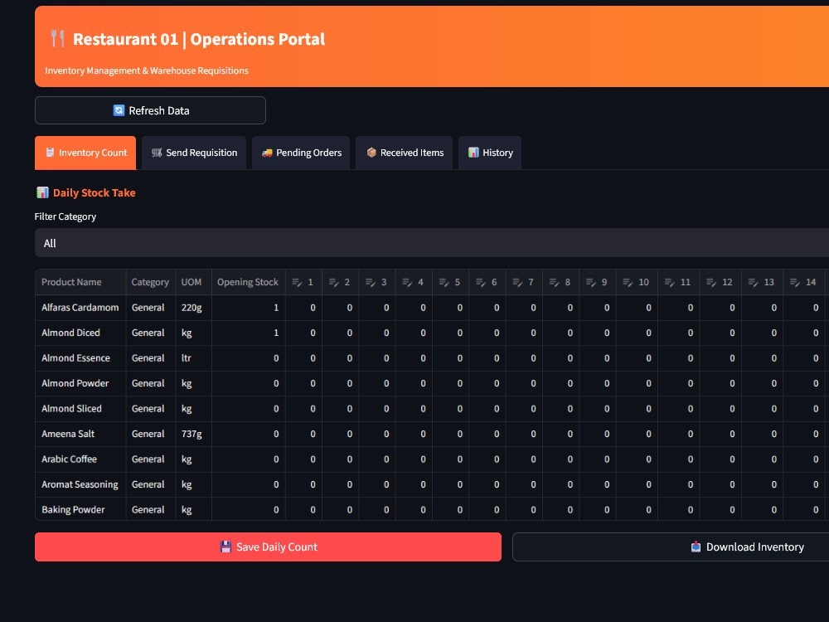
Task: Click the General category cell for Almond Sliced
Action: [x=151, y=409]
